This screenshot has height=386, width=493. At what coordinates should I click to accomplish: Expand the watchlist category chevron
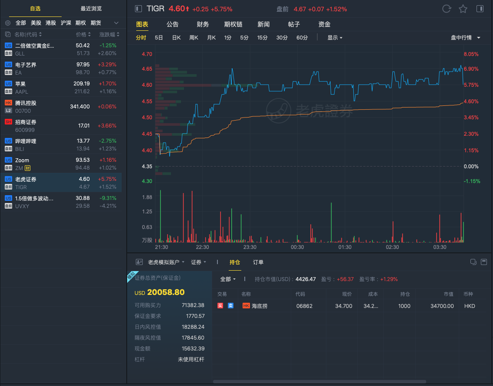click(116, 23)
